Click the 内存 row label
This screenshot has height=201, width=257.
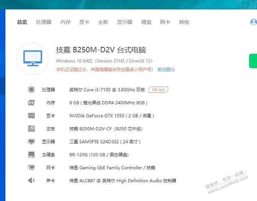click(51, 103)
